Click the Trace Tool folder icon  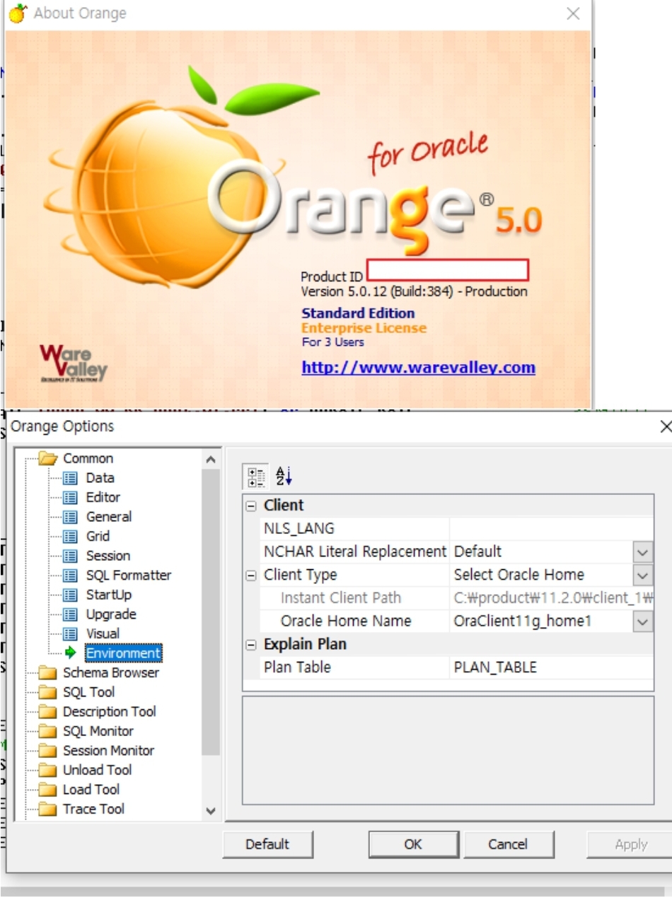(47, 810)
